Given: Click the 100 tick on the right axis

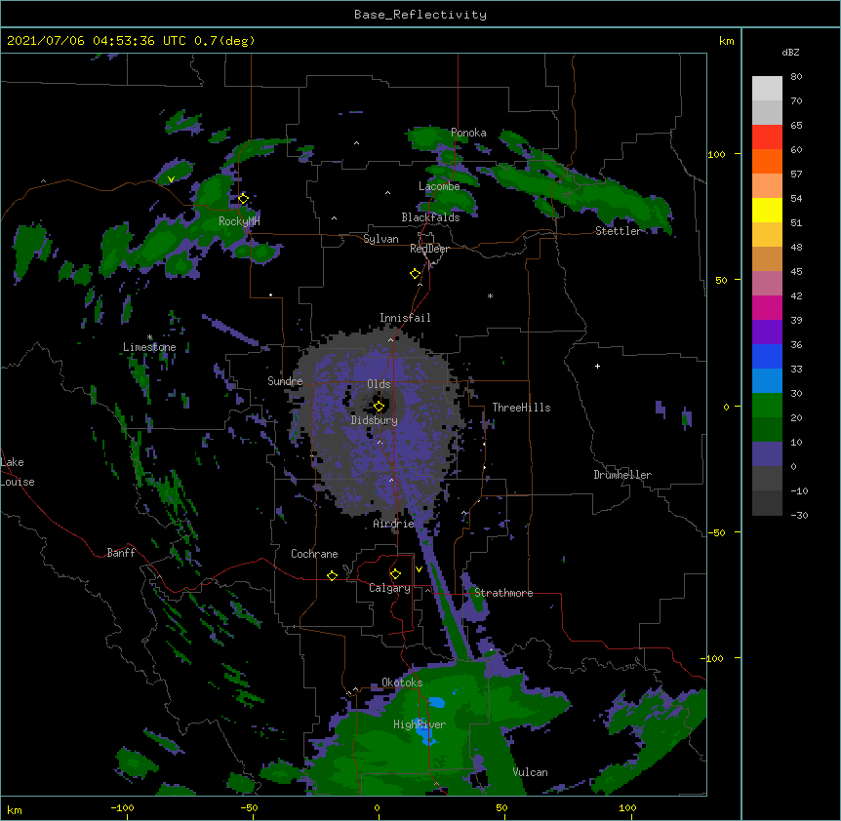Looking at the screenshot, I should 716,154.
